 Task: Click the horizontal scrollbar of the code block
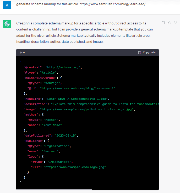(54, 190)
